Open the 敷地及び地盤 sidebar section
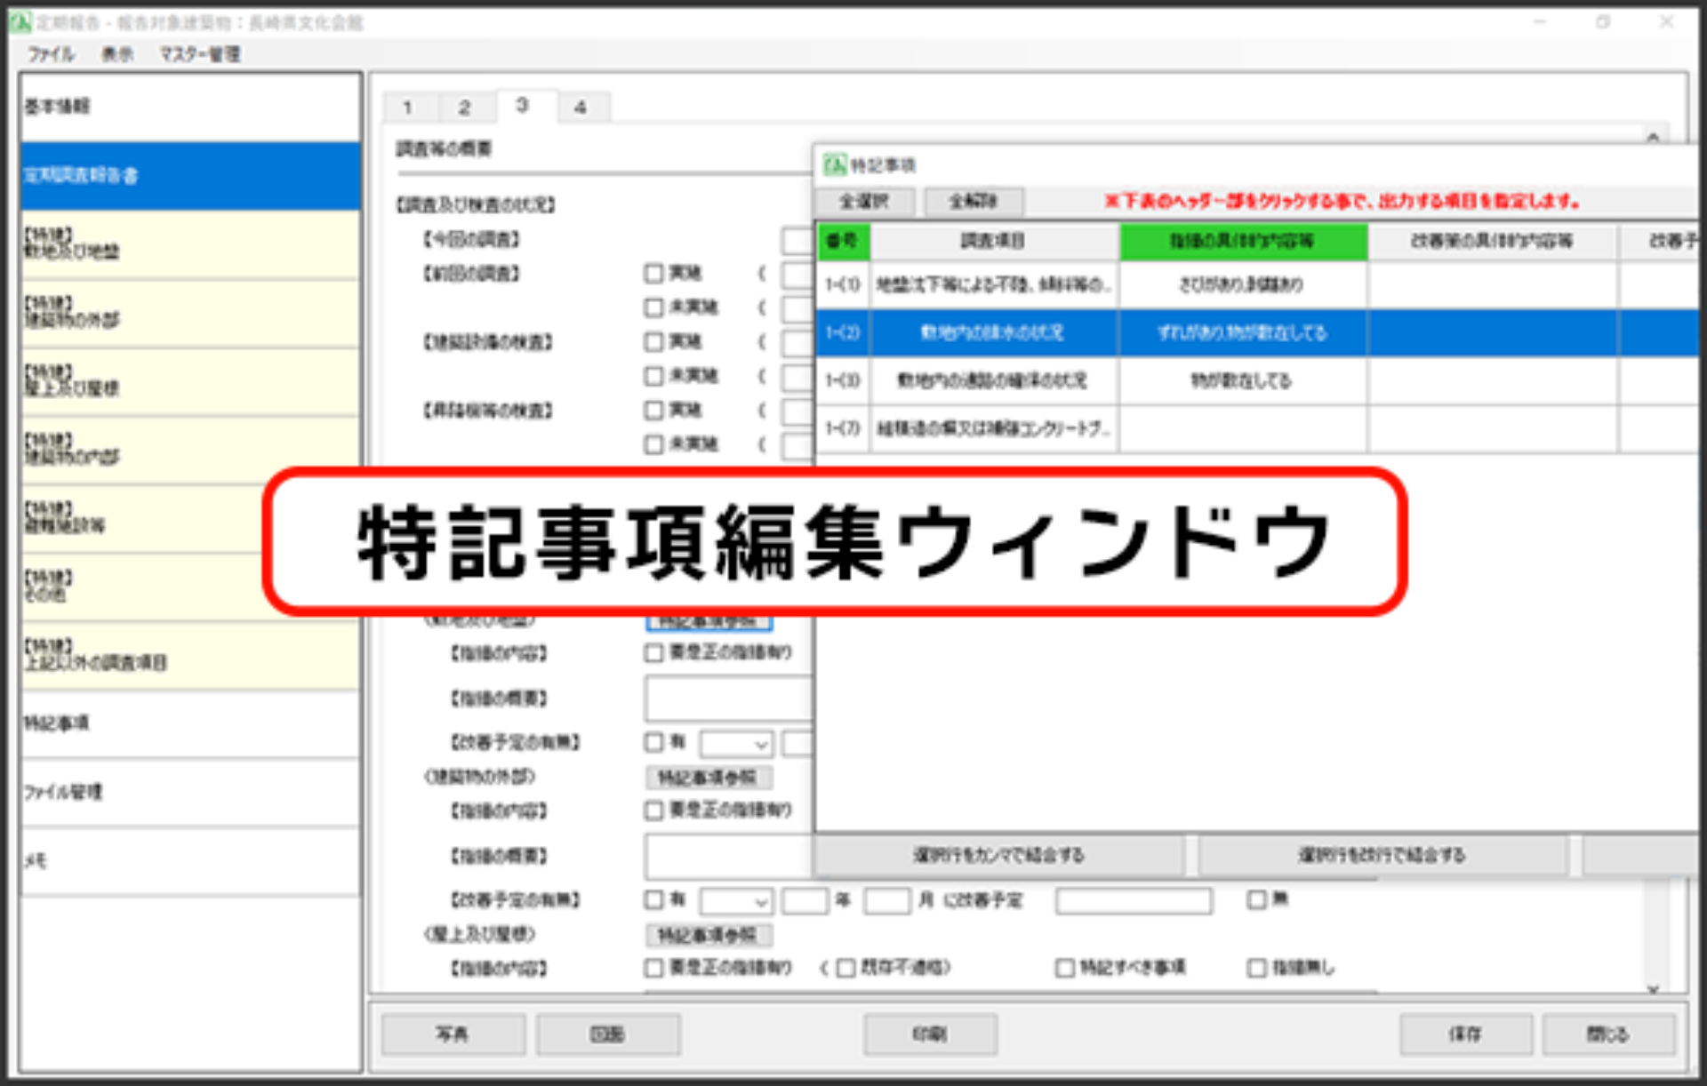The height and width of the screenshot is (1086, 1707). pyautogui.click(x=190, y=244)
